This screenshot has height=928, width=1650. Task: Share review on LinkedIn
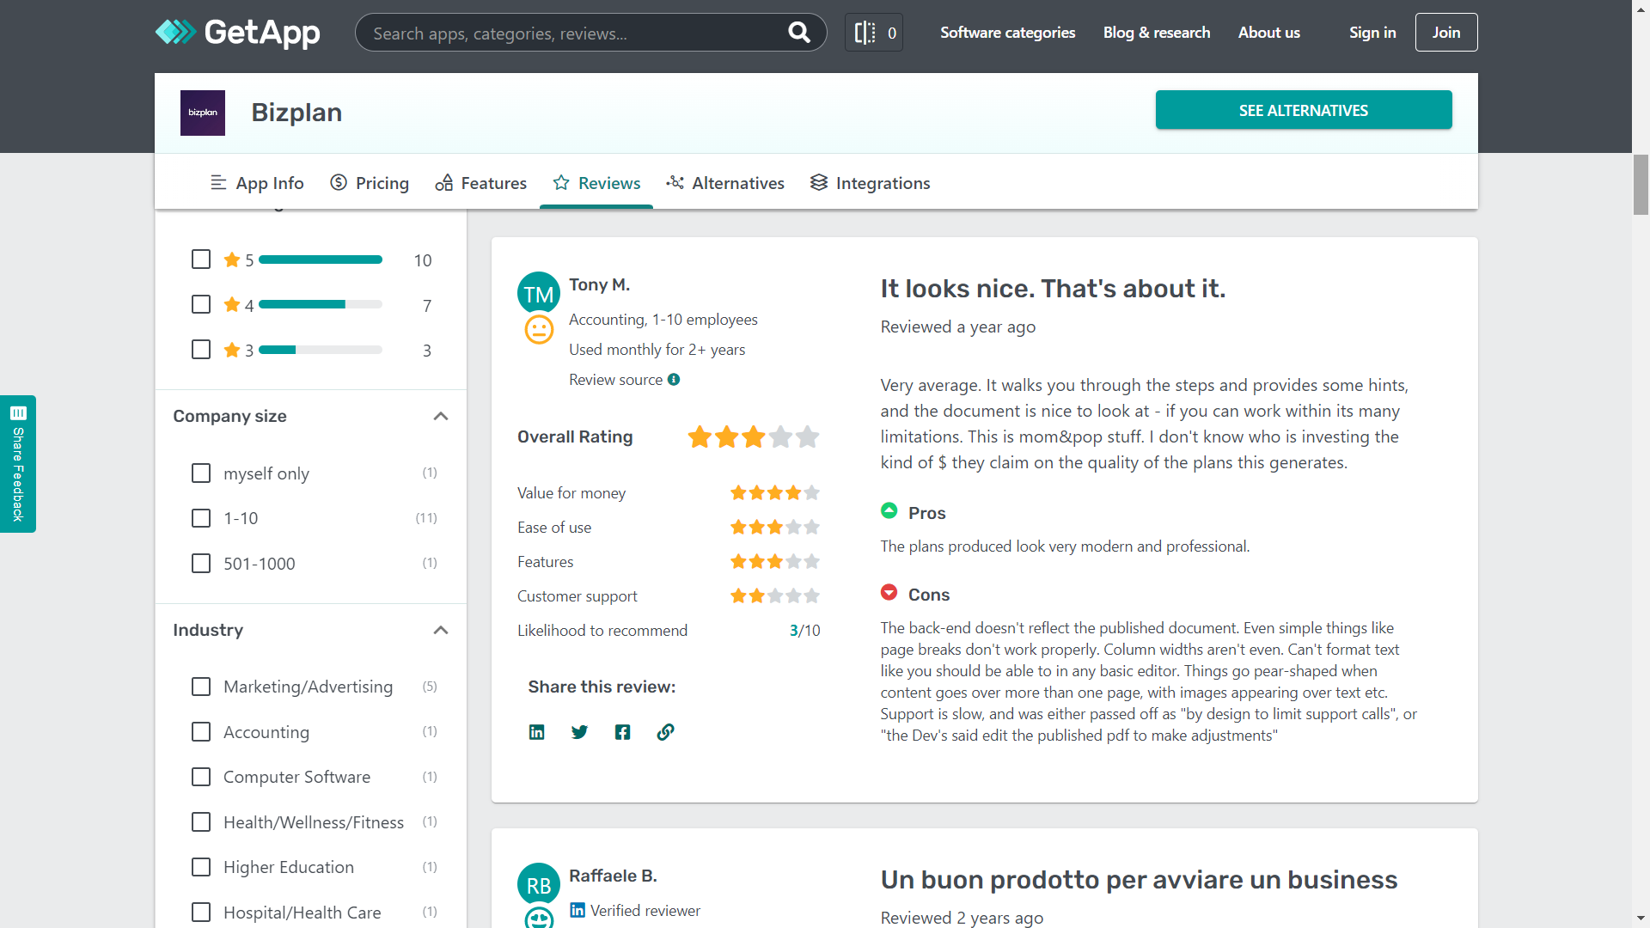pyautogui.click(x=536, y=732)
